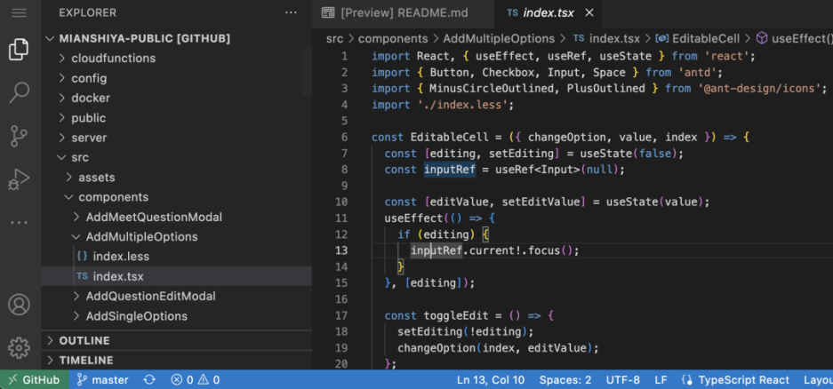This screenshot has height=389, width=833.
Task: Click the synchronize changes icon in status bar
Action: click(x=149, y=380)
